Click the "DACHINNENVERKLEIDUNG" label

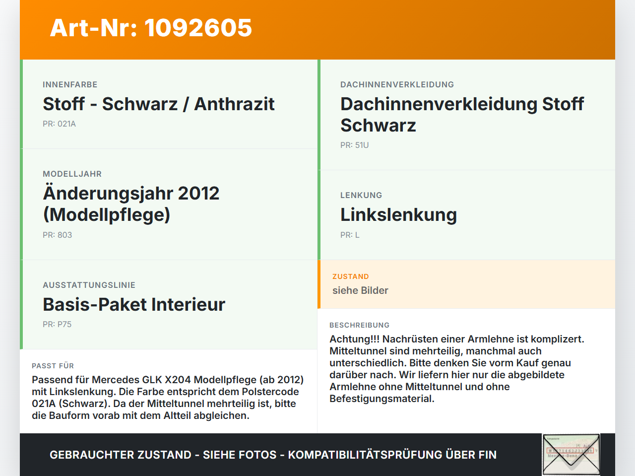point(397,84)
